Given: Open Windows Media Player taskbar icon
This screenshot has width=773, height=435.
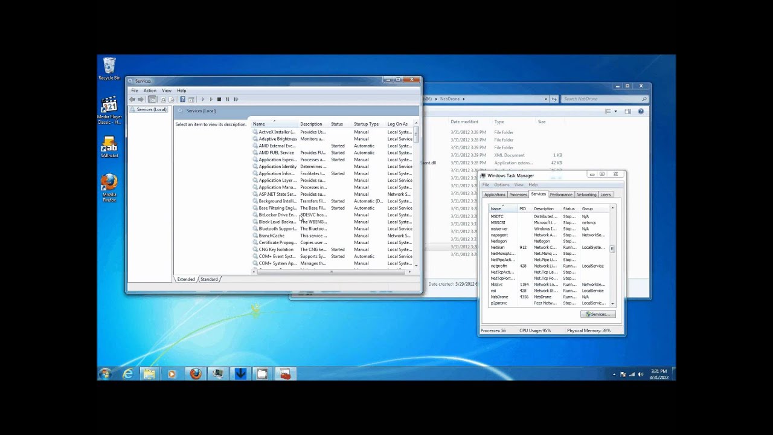Looking at the screenshot, I should click(x=172, y=374).
